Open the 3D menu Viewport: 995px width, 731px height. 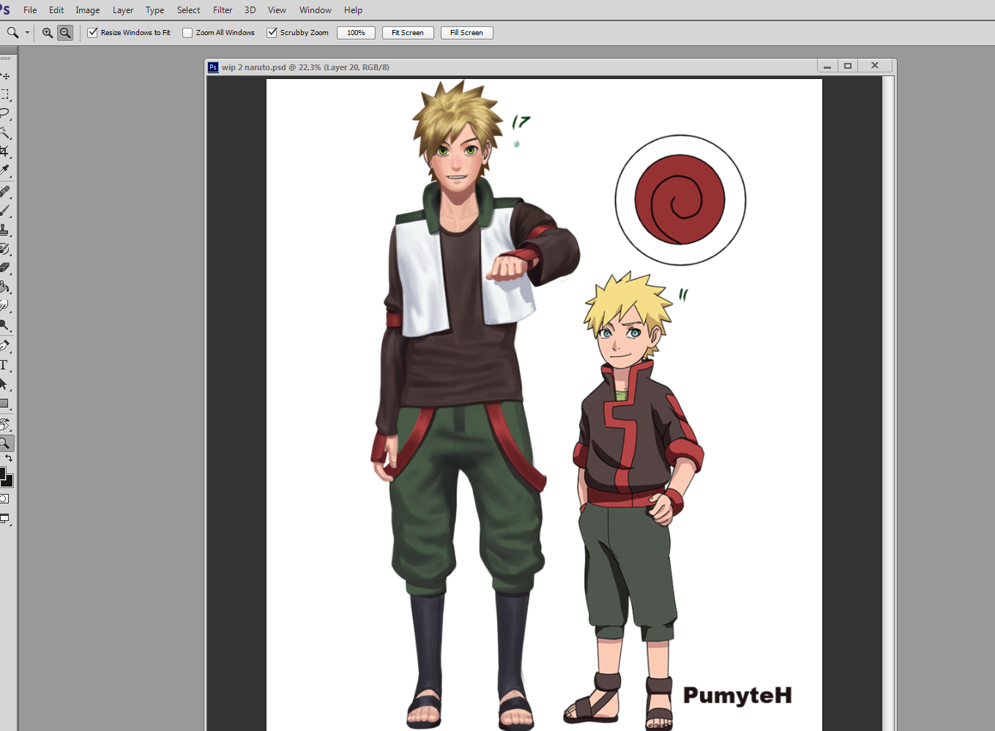click(250, 10)
